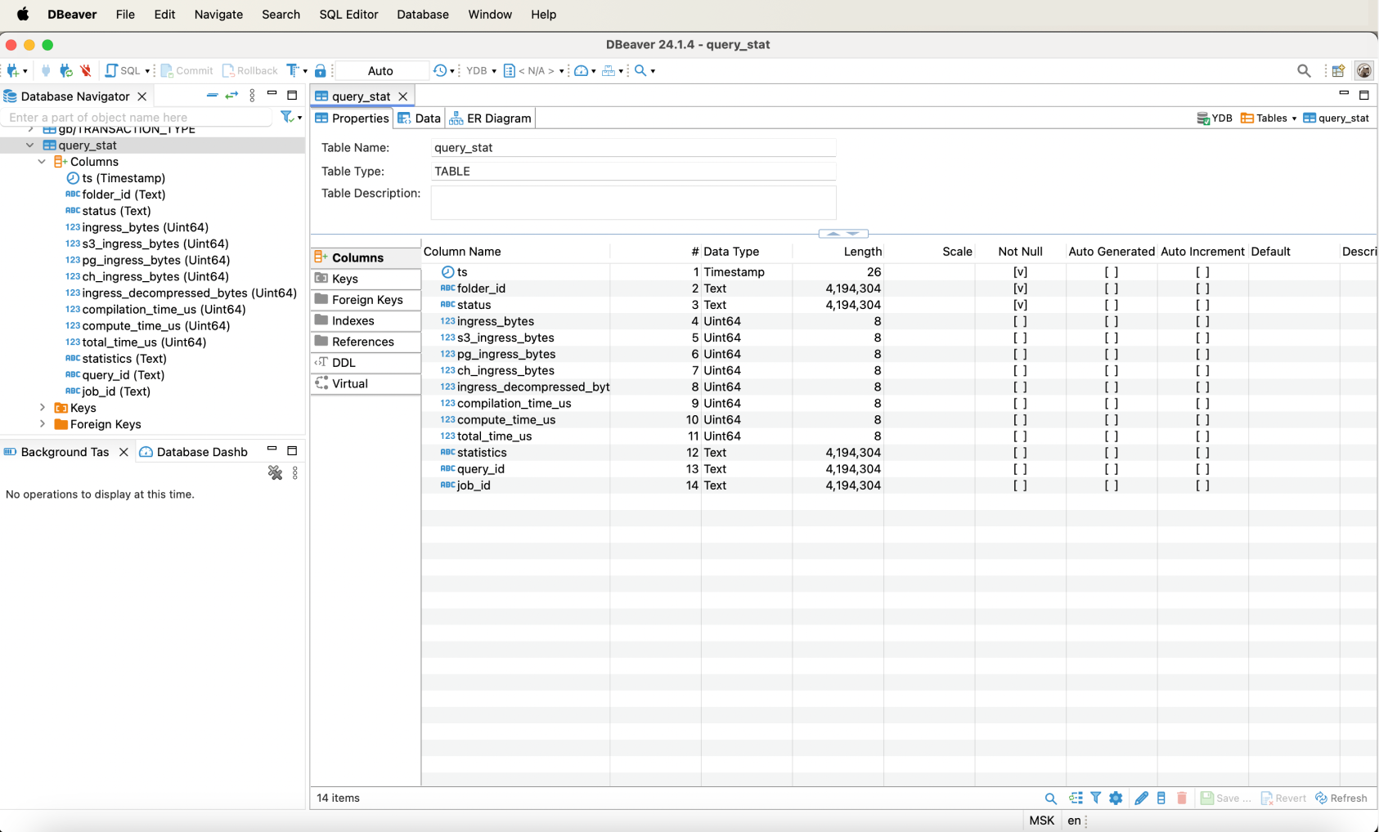
Task: Click the new database connection plug icon
Action: click(x=13, y=71)
